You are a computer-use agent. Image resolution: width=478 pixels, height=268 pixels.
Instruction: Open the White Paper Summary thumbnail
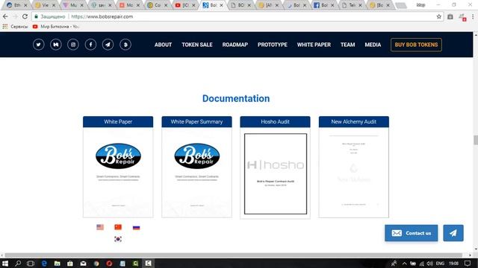(196, 172)
